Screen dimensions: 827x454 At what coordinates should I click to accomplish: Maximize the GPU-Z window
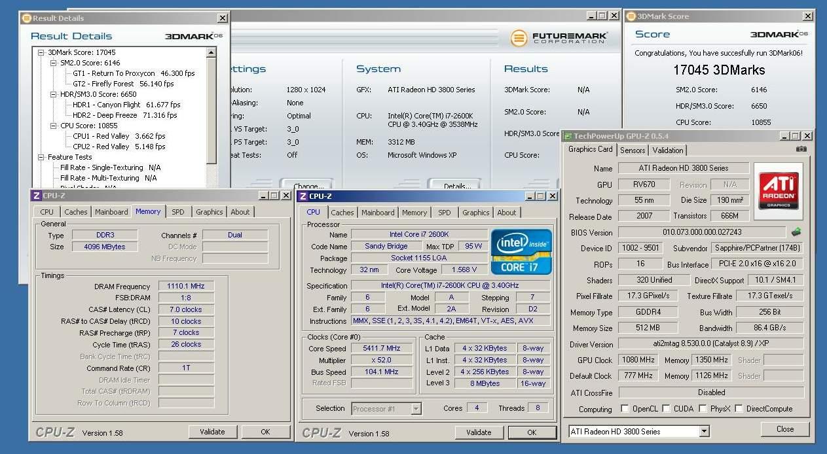pos(796,136)
